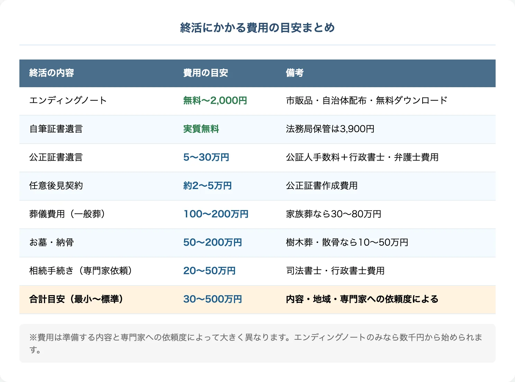Click the エンディングノート row
The width and height of the screenshot is (515, 382).
(68, 101)
